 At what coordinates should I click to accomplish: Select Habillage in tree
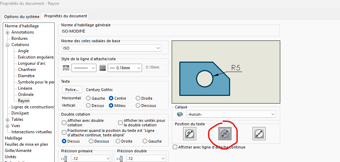13,138
